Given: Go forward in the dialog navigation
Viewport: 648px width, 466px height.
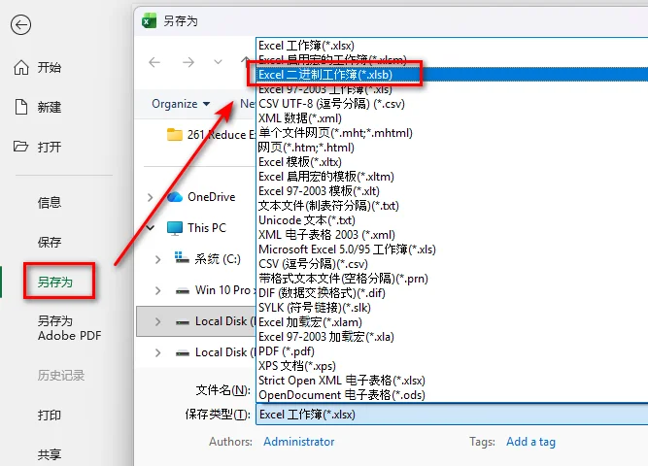Looking at the screenshot, I should (x=188, y=62).
